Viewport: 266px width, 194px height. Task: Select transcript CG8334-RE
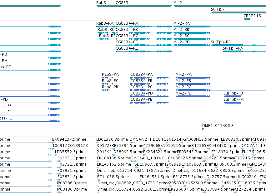tap(127, 48)
